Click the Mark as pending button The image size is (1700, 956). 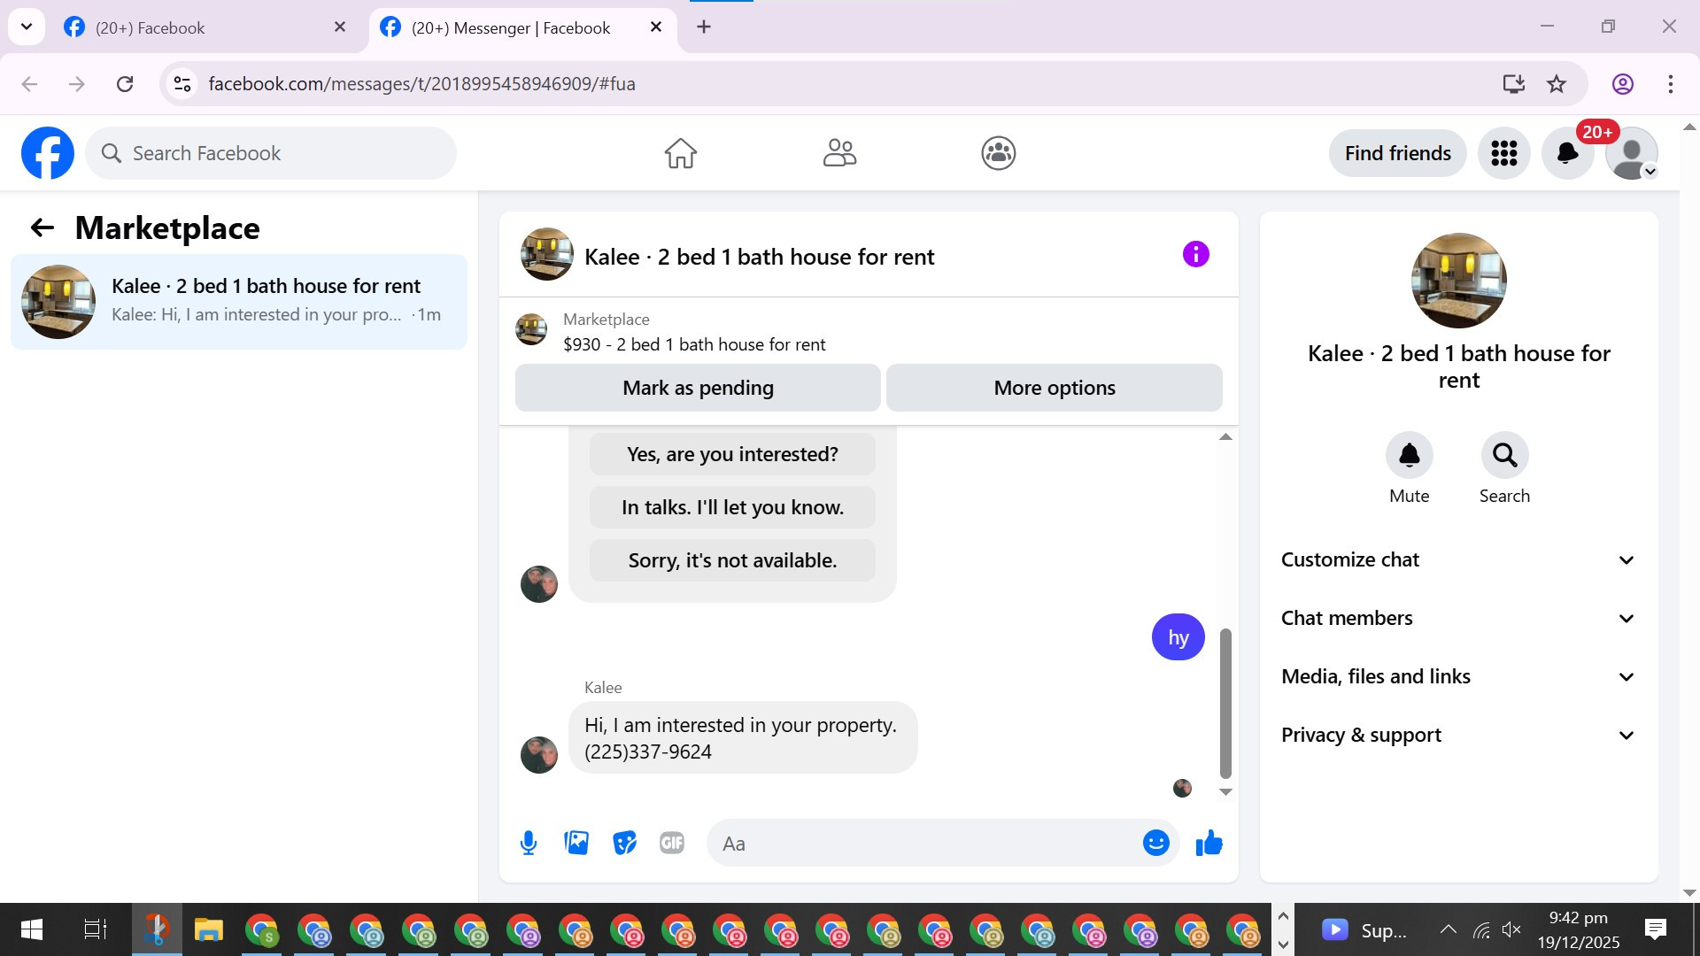[x=698, y=388]
